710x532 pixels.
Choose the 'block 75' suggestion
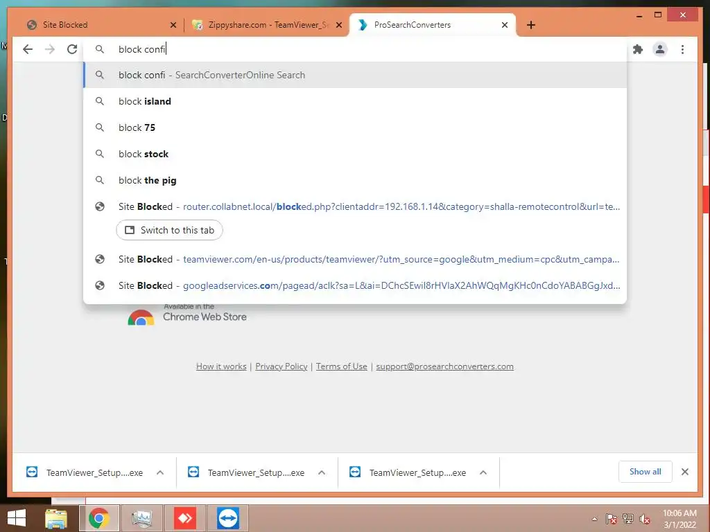(355, 127)
